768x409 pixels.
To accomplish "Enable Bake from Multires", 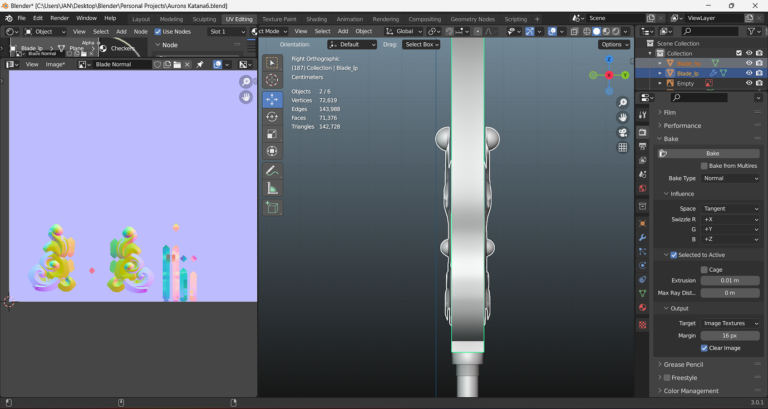I will 704,166.
